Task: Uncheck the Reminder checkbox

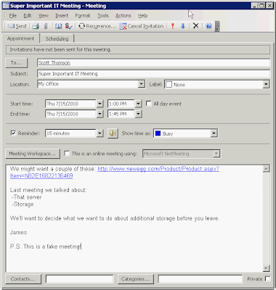Action: pyautogui.click(x=13, y=133)
